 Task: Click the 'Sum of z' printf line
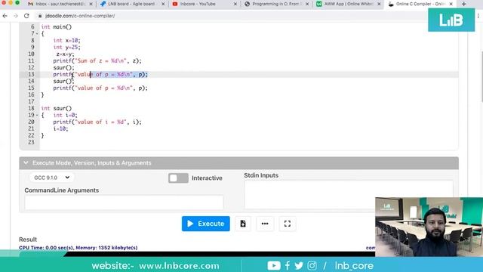pos(97,60)
